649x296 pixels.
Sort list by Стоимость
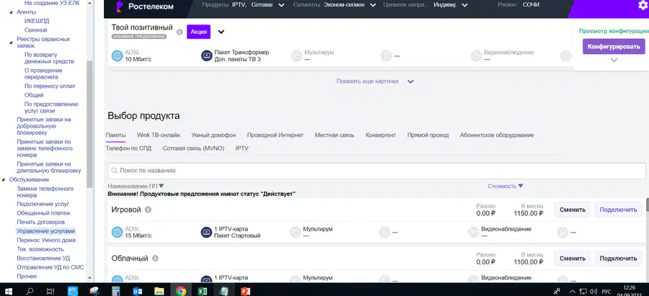click(505, 186)
